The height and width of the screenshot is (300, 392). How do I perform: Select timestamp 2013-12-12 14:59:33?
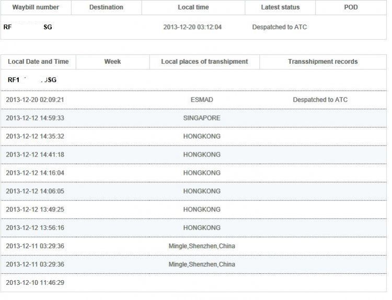pos(35,118)
